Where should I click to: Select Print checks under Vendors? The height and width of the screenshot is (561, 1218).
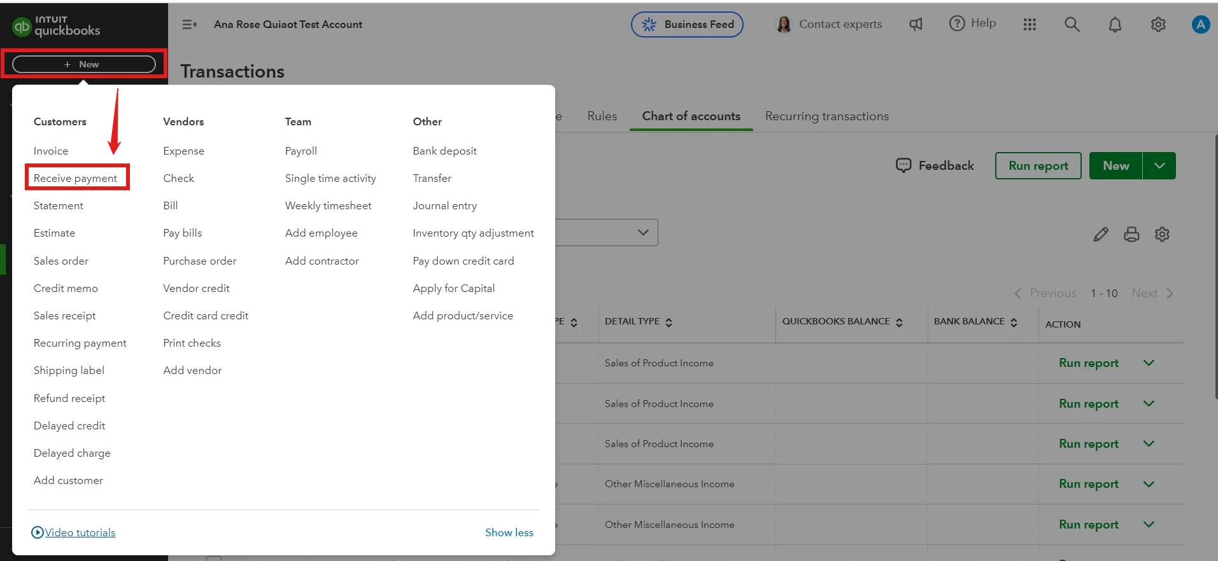coord(192,343)
